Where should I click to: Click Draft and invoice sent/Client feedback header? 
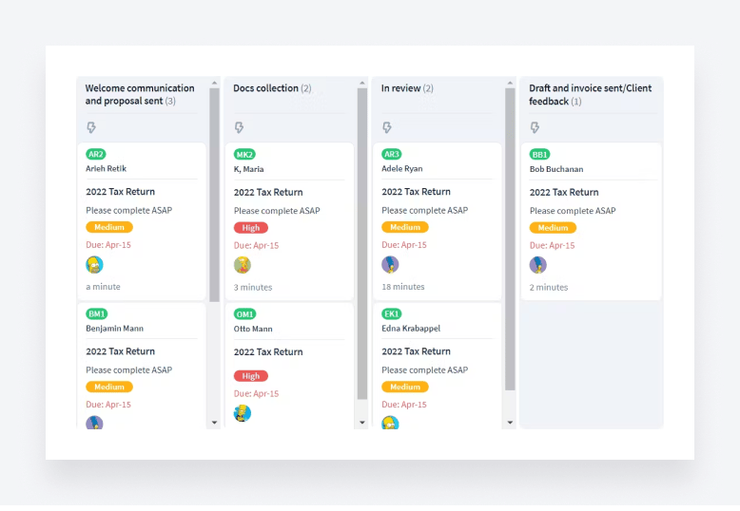[x=590, y=95]
